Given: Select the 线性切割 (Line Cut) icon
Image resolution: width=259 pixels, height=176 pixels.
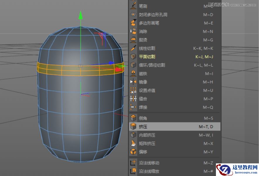Looking at the screenshot, I should pos(133,48).
